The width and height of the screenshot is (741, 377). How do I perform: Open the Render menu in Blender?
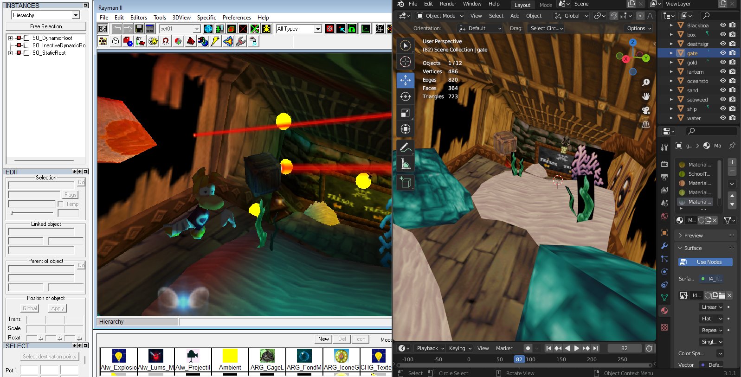[448, 4]
